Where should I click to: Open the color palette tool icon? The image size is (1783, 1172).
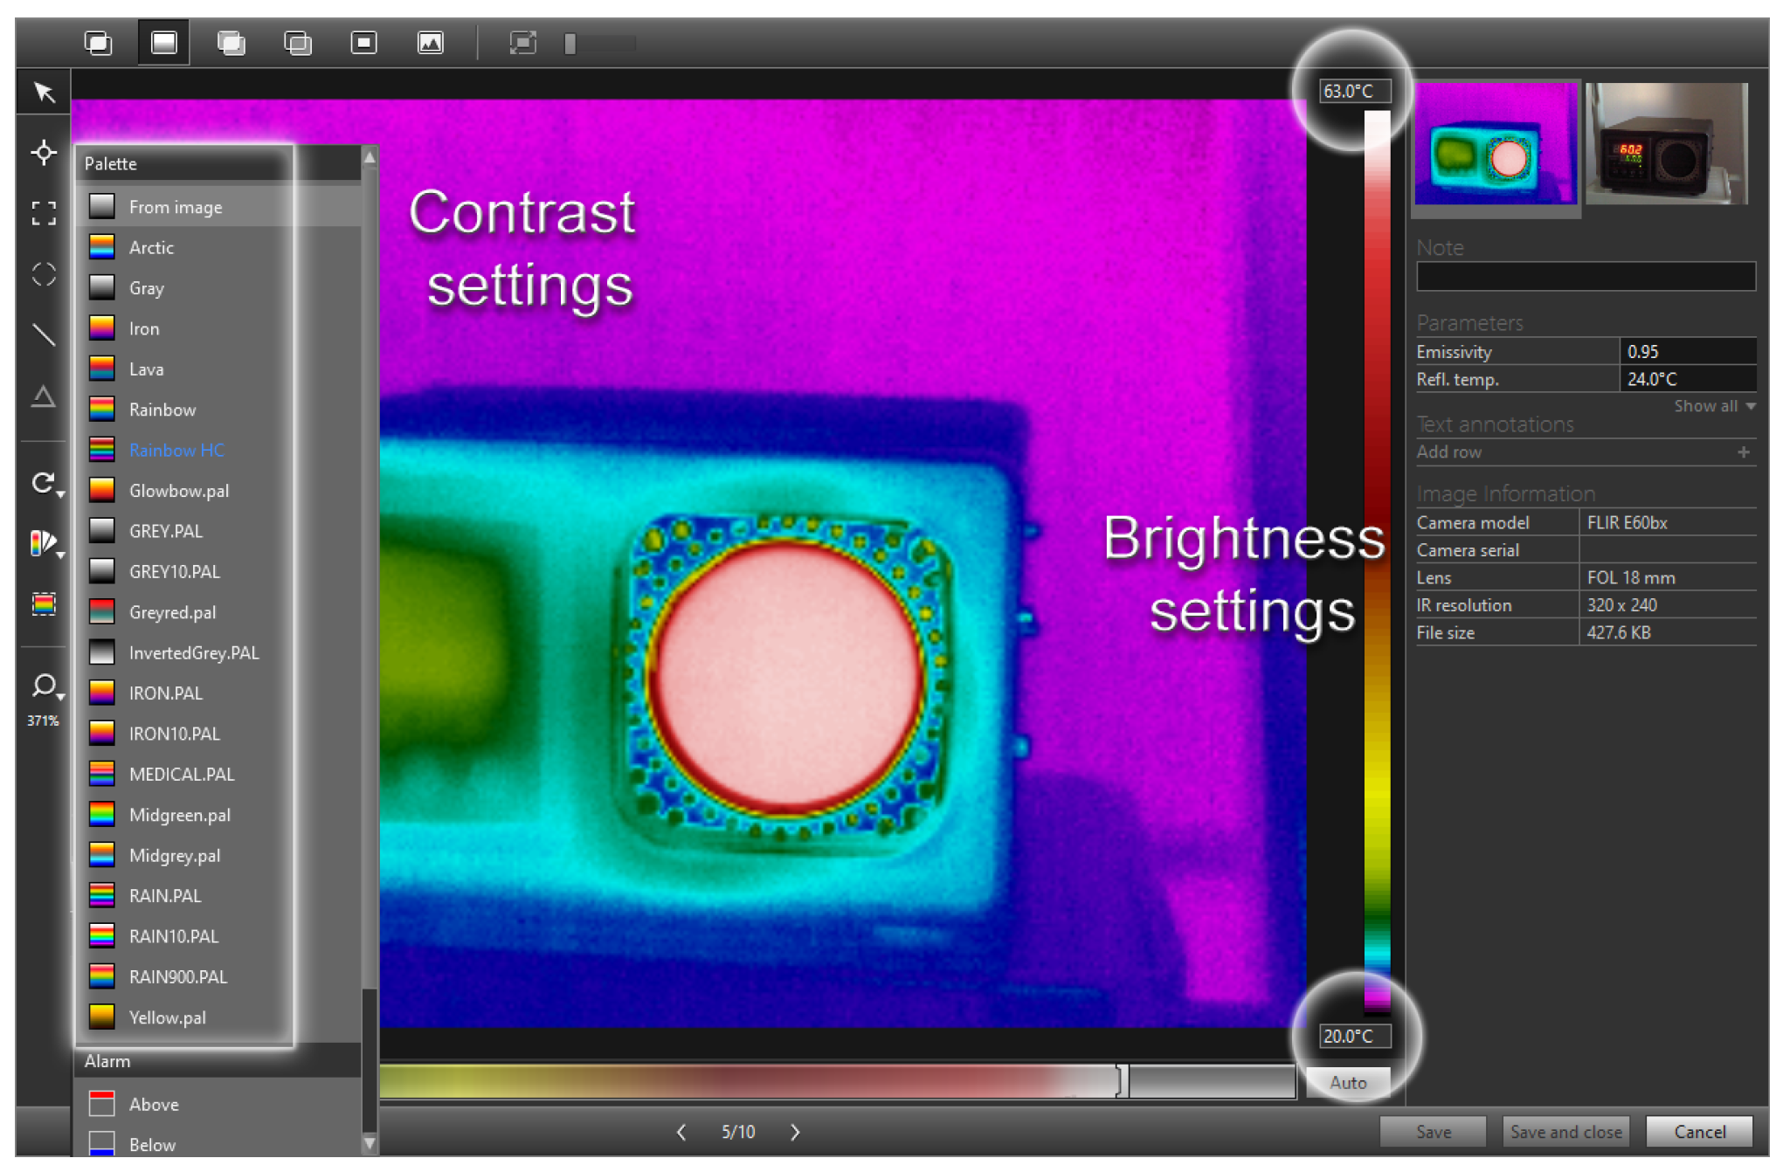coord(44,543)
